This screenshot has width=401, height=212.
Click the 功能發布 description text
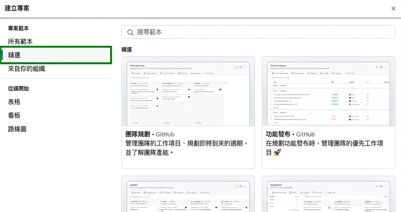pyautogui.click(x=324, y=148)
